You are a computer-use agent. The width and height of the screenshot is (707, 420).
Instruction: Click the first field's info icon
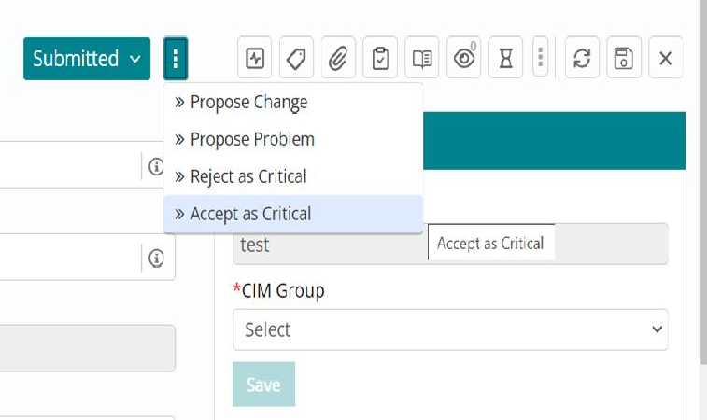[x=156, y=167]
